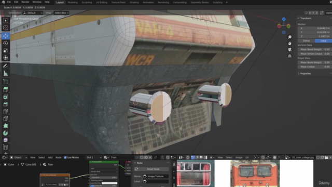Image resolution: width=332 pixels, height=187 pixels.
Task: Activate the Scale tool
Action: click(6, 50)
